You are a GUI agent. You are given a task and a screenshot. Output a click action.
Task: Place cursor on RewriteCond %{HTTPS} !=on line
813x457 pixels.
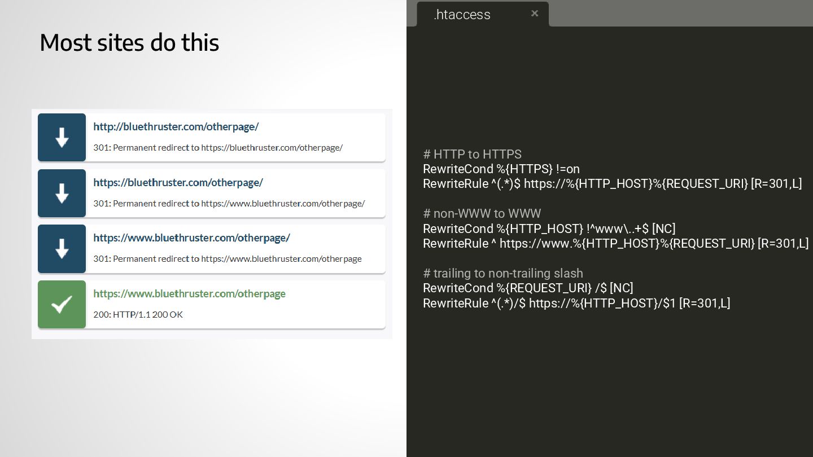coord(501,169)
